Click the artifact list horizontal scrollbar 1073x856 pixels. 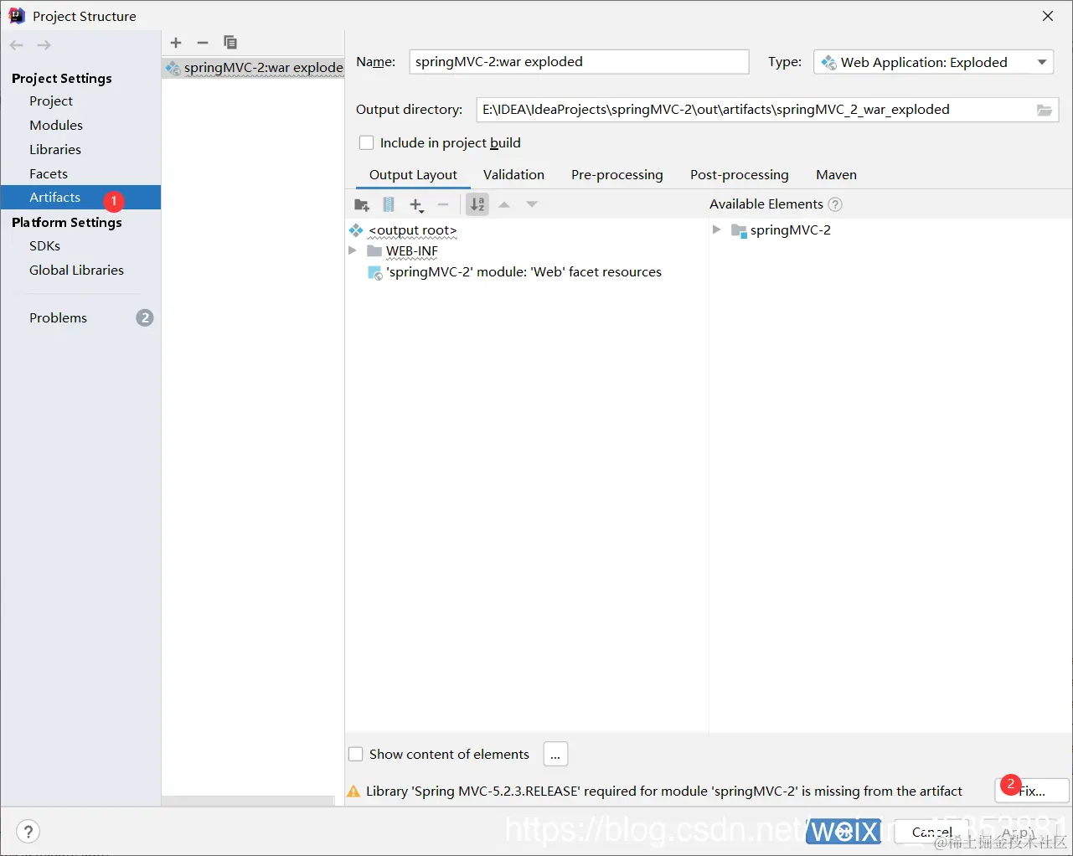pyautogui.click(x=248, y=801)
